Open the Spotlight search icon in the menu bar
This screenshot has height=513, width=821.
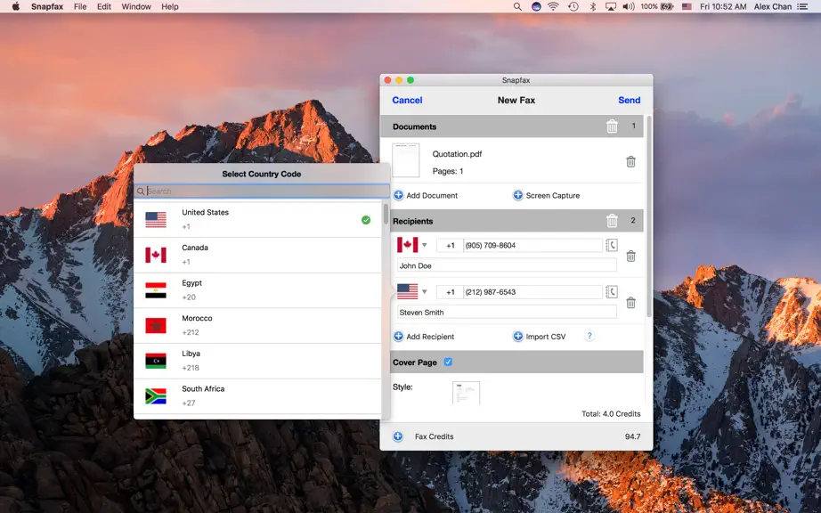pyautogui.click(x=517, y=6)
